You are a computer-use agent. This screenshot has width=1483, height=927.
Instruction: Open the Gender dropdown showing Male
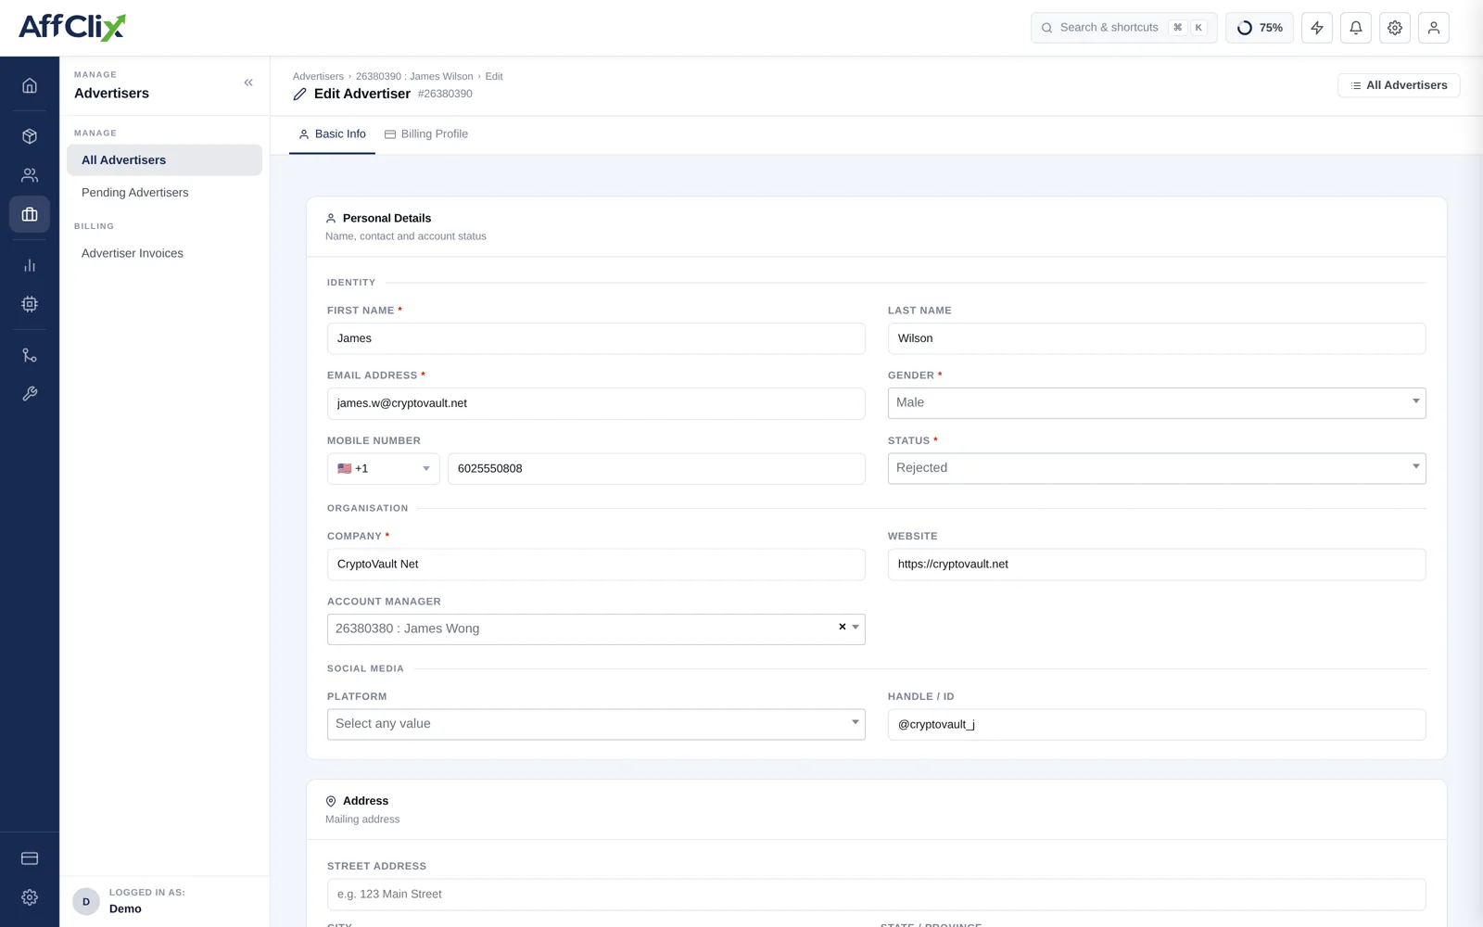[1157, 402]
